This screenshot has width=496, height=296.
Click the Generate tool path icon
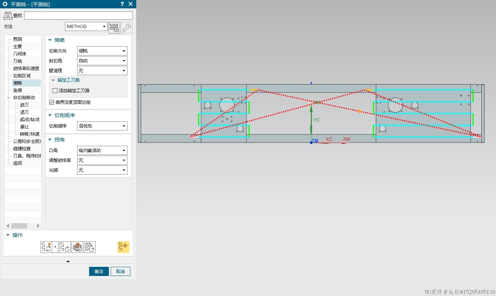(x=47, y=247)
